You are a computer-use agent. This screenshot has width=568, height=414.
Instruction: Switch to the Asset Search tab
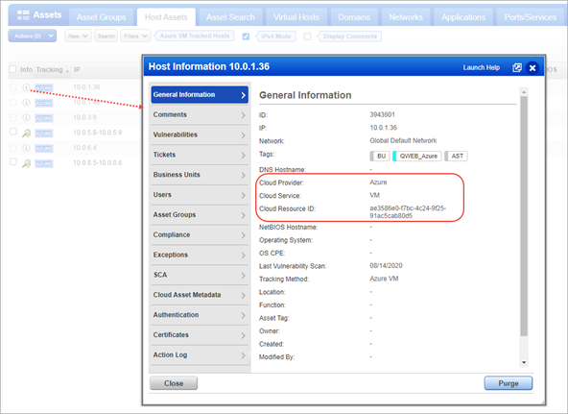[230, 17]
